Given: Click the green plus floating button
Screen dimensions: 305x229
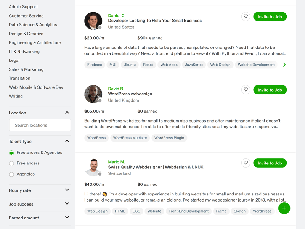Looking at the screenshot, I should (284, 208).
